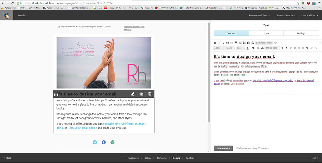Image resolution: width=322 pixels, height=163 pixels.
Task: Insert an image into the text block
Action: 236,43
